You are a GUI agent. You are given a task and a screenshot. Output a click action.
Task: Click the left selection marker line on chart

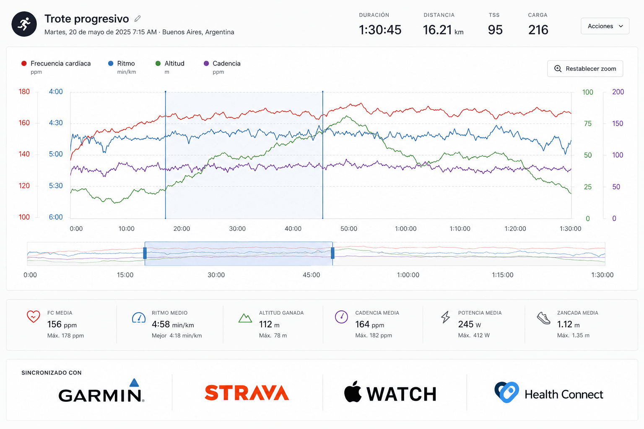point(166,155)
